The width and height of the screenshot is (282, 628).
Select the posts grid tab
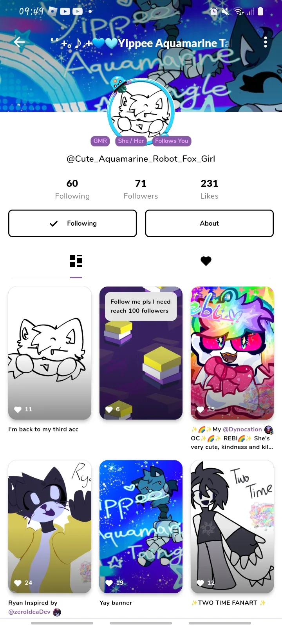[x=76, y=261]
